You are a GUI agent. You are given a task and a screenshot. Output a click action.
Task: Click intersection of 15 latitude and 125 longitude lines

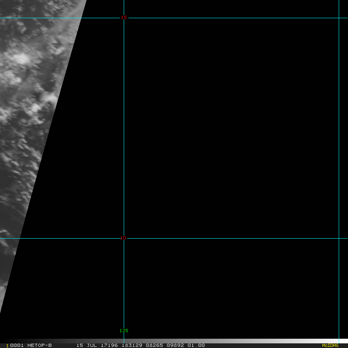(x=124, y=18)
